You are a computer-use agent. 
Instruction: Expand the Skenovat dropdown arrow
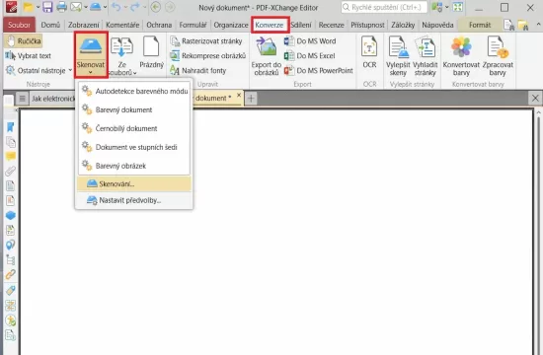click(91, 72)
